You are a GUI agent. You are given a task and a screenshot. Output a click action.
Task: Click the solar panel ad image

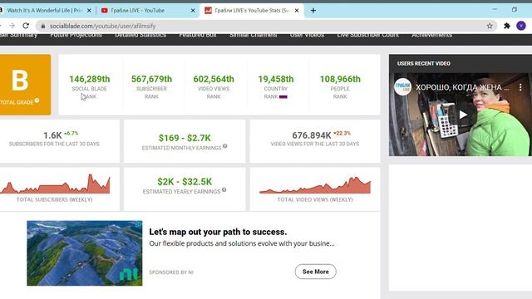(x=85, y=253)
